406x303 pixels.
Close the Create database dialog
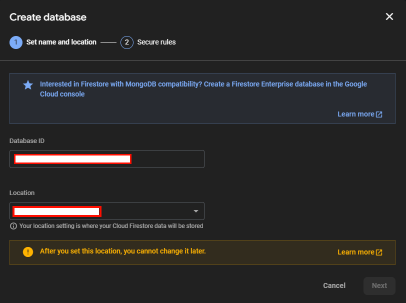click(389, 16)
